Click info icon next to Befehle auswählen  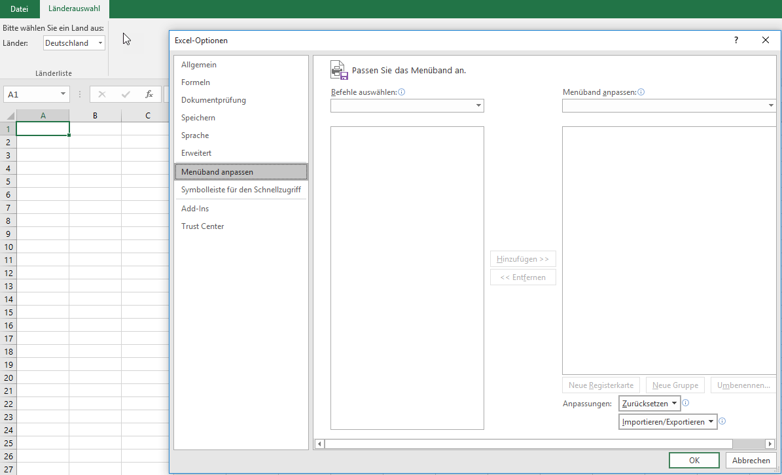402,92
